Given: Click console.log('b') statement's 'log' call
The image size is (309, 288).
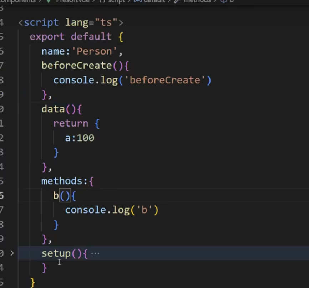Looking at the screenshot, I should click(121, 210).
